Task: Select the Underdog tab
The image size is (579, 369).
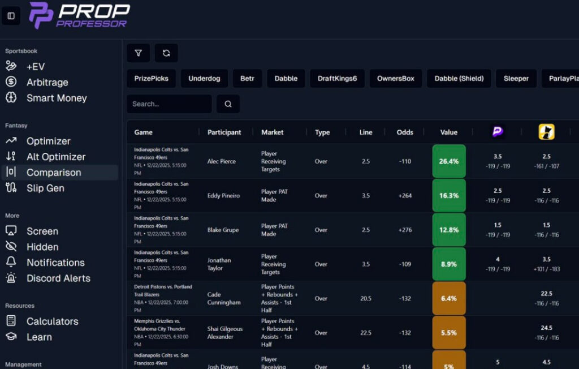Action: click(x=204, y=79)
